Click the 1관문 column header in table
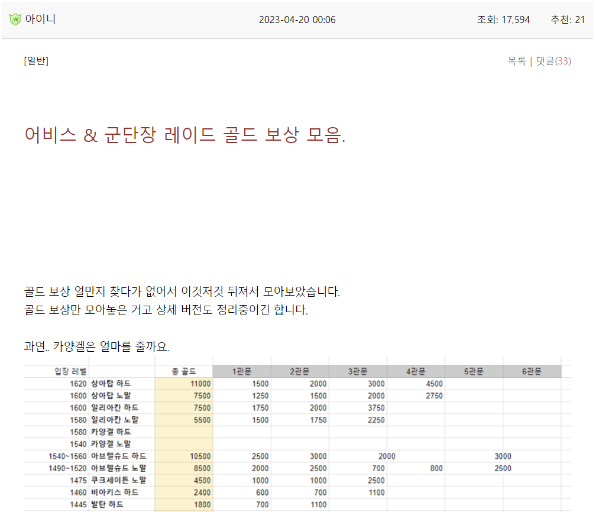 pyautogui.click(x=241, y=371)
